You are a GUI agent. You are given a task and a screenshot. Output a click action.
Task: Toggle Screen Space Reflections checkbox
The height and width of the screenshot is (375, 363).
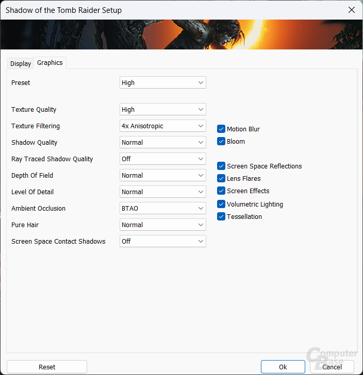tap(221, 166)
